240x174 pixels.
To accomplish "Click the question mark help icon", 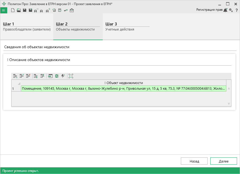I will [x=237, y=10].
